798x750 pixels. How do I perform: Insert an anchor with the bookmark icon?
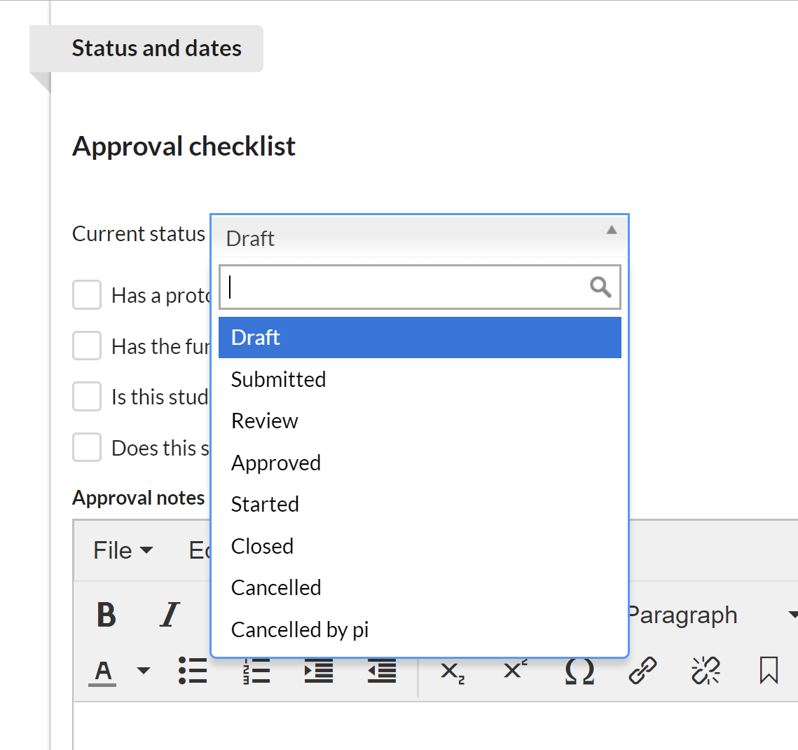click(769, 671)
